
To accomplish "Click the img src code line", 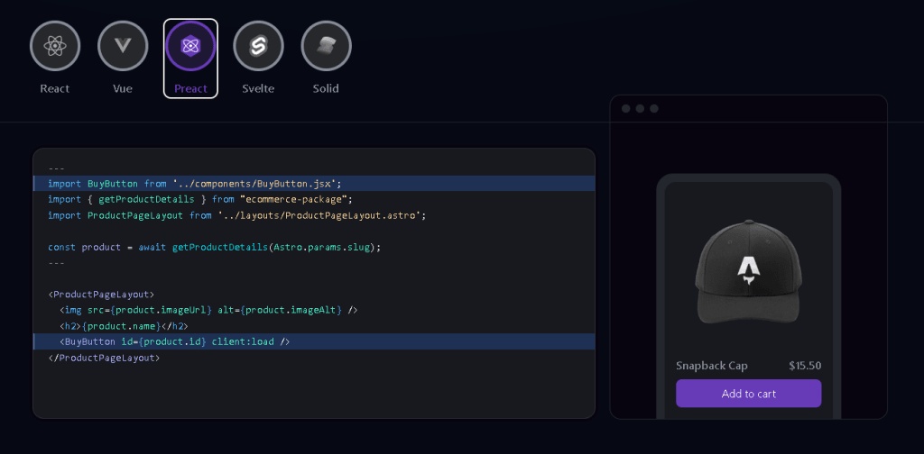I will coord(208,310).
